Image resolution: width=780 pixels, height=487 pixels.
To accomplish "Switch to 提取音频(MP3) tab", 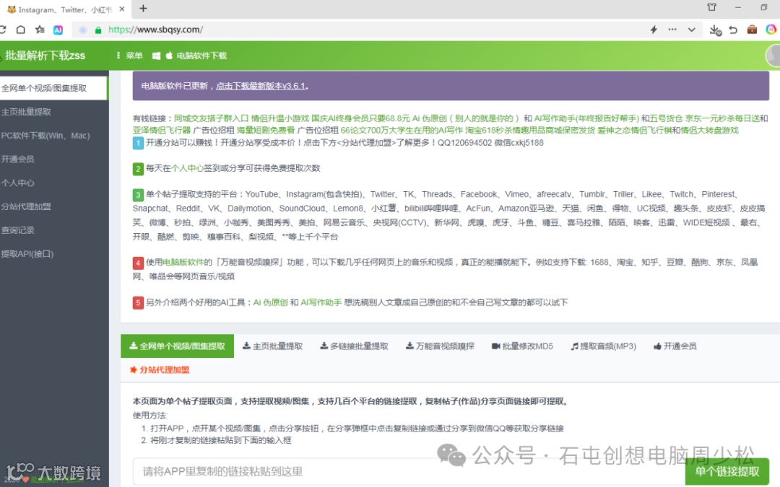I will coord(603,346).
